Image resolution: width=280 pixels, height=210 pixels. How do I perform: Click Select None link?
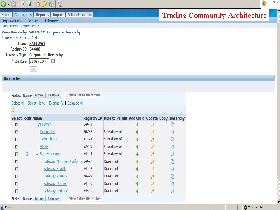tap(36, 103)
